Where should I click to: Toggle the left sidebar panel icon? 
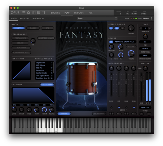click(34, 13)
